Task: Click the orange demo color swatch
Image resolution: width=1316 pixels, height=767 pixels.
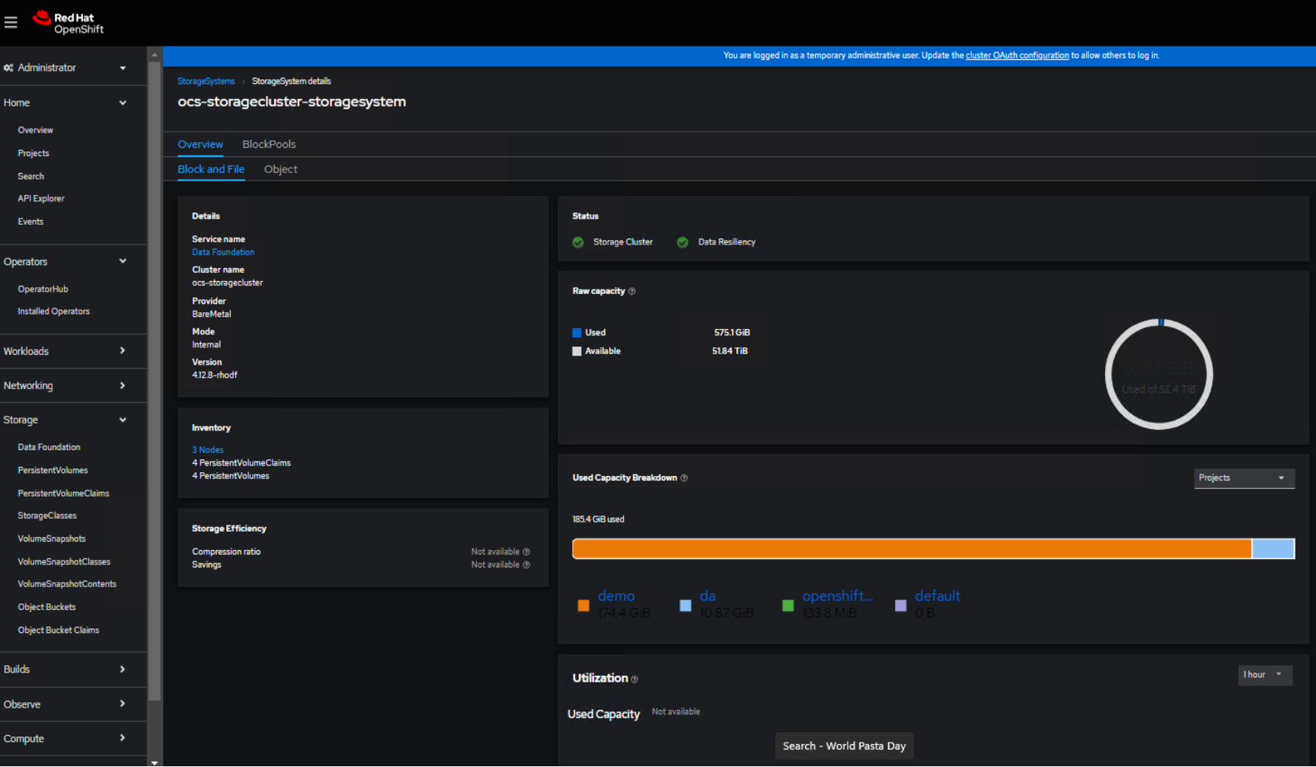Action: (x=583, y=606)
